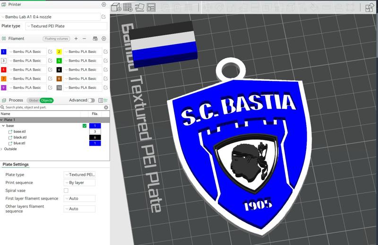Open filament 1 Bambu PLA Basic dropdown
378x245 pixels.
click(x=27, y=52)
